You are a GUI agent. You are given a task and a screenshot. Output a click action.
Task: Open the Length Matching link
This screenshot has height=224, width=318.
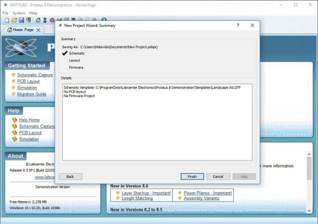[137, 198]
